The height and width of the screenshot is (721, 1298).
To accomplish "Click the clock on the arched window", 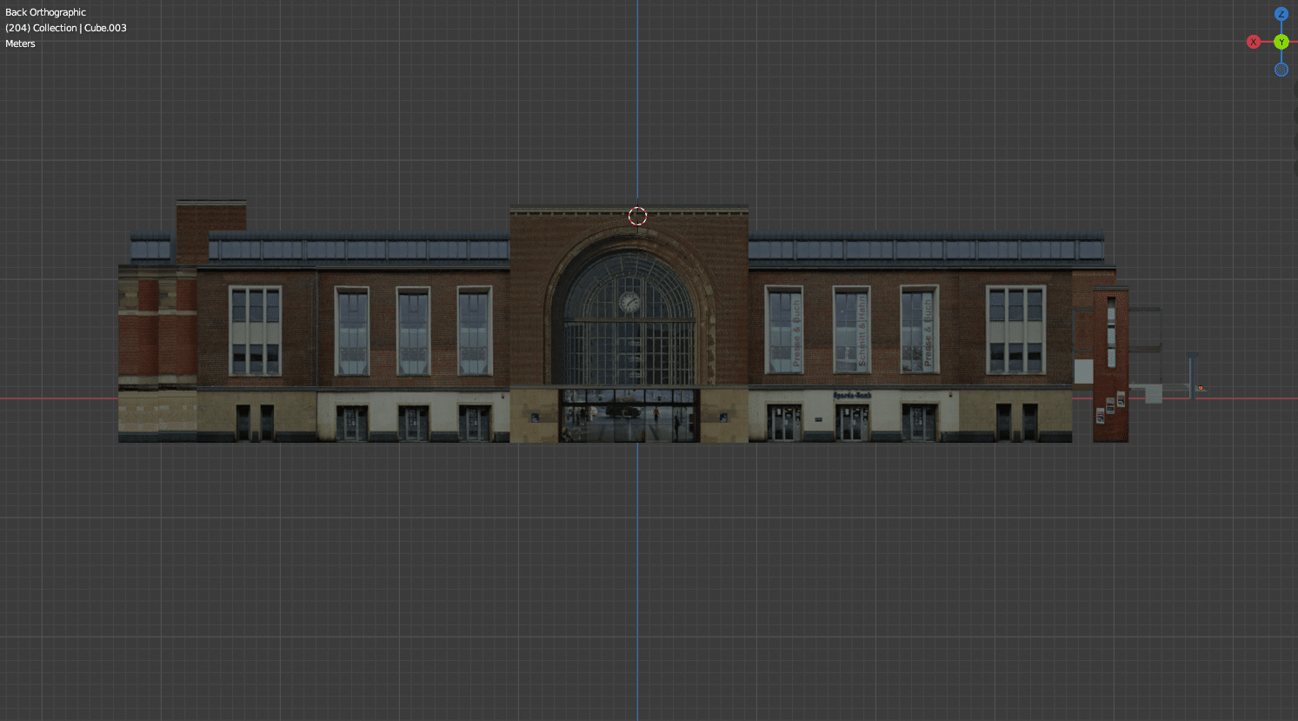I will (629, 302).
